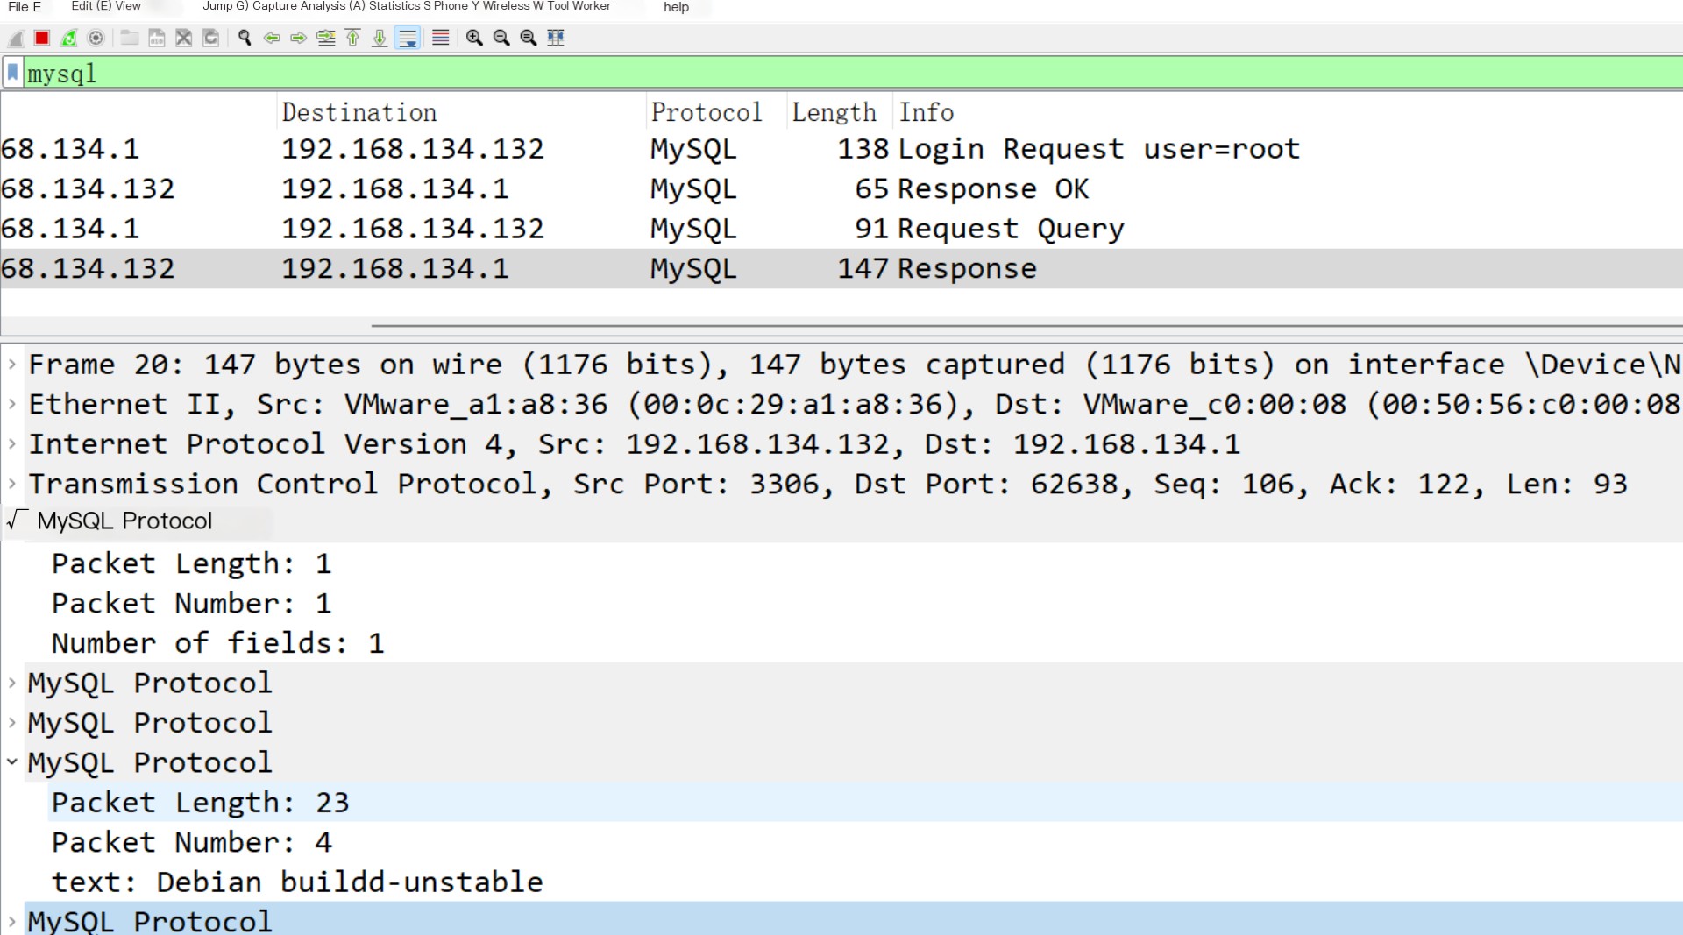Find a packet magnifier icon
The width and height of the screenshot is (1683, 935).
[245, 38]
